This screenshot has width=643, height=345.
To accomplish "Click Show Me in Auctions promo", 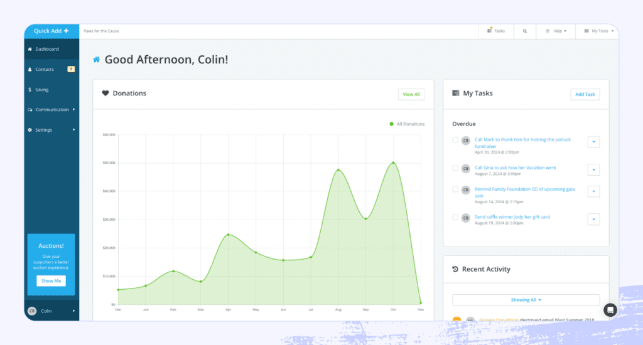I will point(51,280).
